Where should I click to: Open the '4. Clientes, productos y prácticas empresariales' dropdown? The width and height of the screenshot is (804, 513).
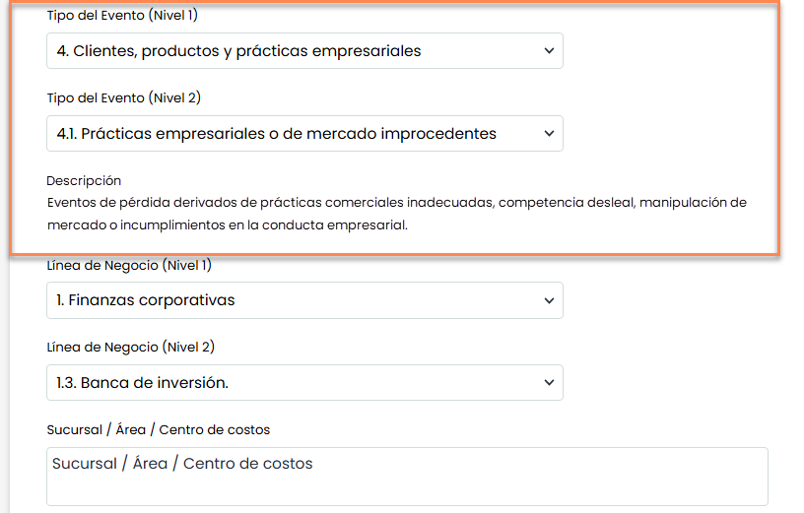click(x=296, y=51)
